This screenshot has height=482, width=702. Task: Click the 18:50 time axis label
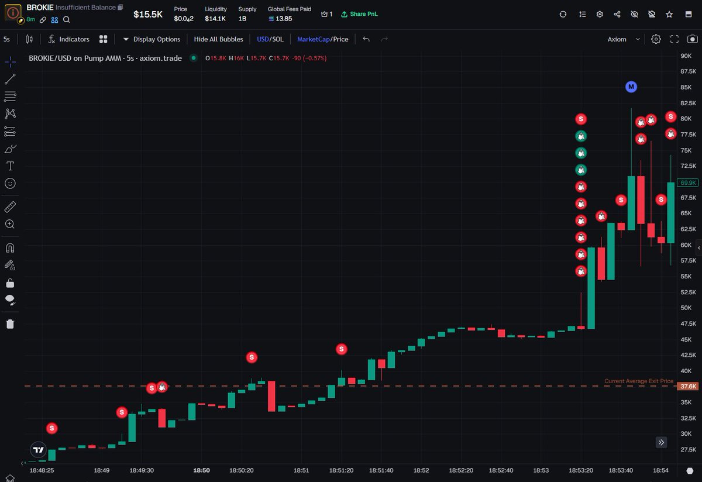pyautogui.click(x=202, y=470)
